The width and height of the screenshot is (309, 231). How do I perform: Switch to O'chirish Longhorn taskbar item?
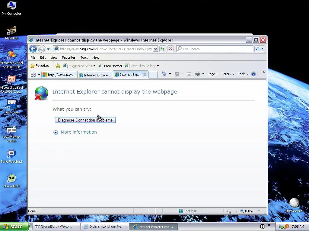coord(105,226)
